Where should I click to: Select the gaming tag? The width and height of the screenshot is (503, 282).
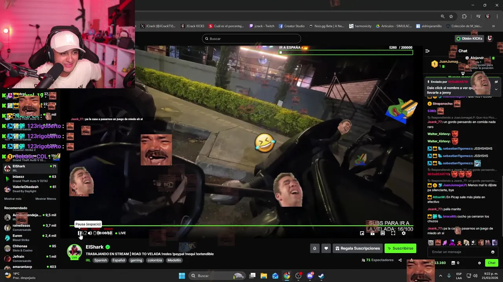click(x=136, y=260)
